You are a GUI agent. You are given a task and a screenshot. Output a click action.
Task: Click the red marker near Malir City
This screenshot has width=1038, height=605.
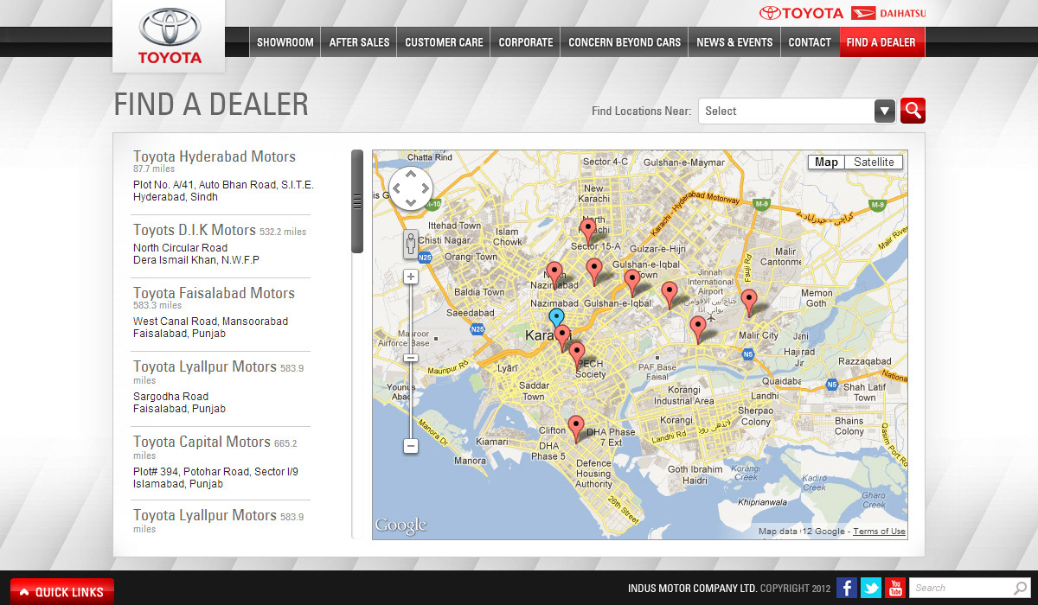tap(749, 303)
